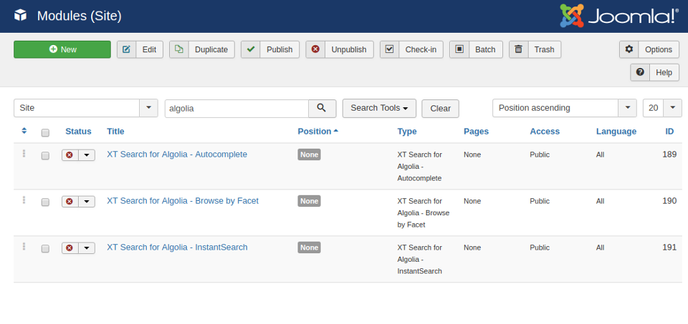Sort by ID column

(669, 132)
